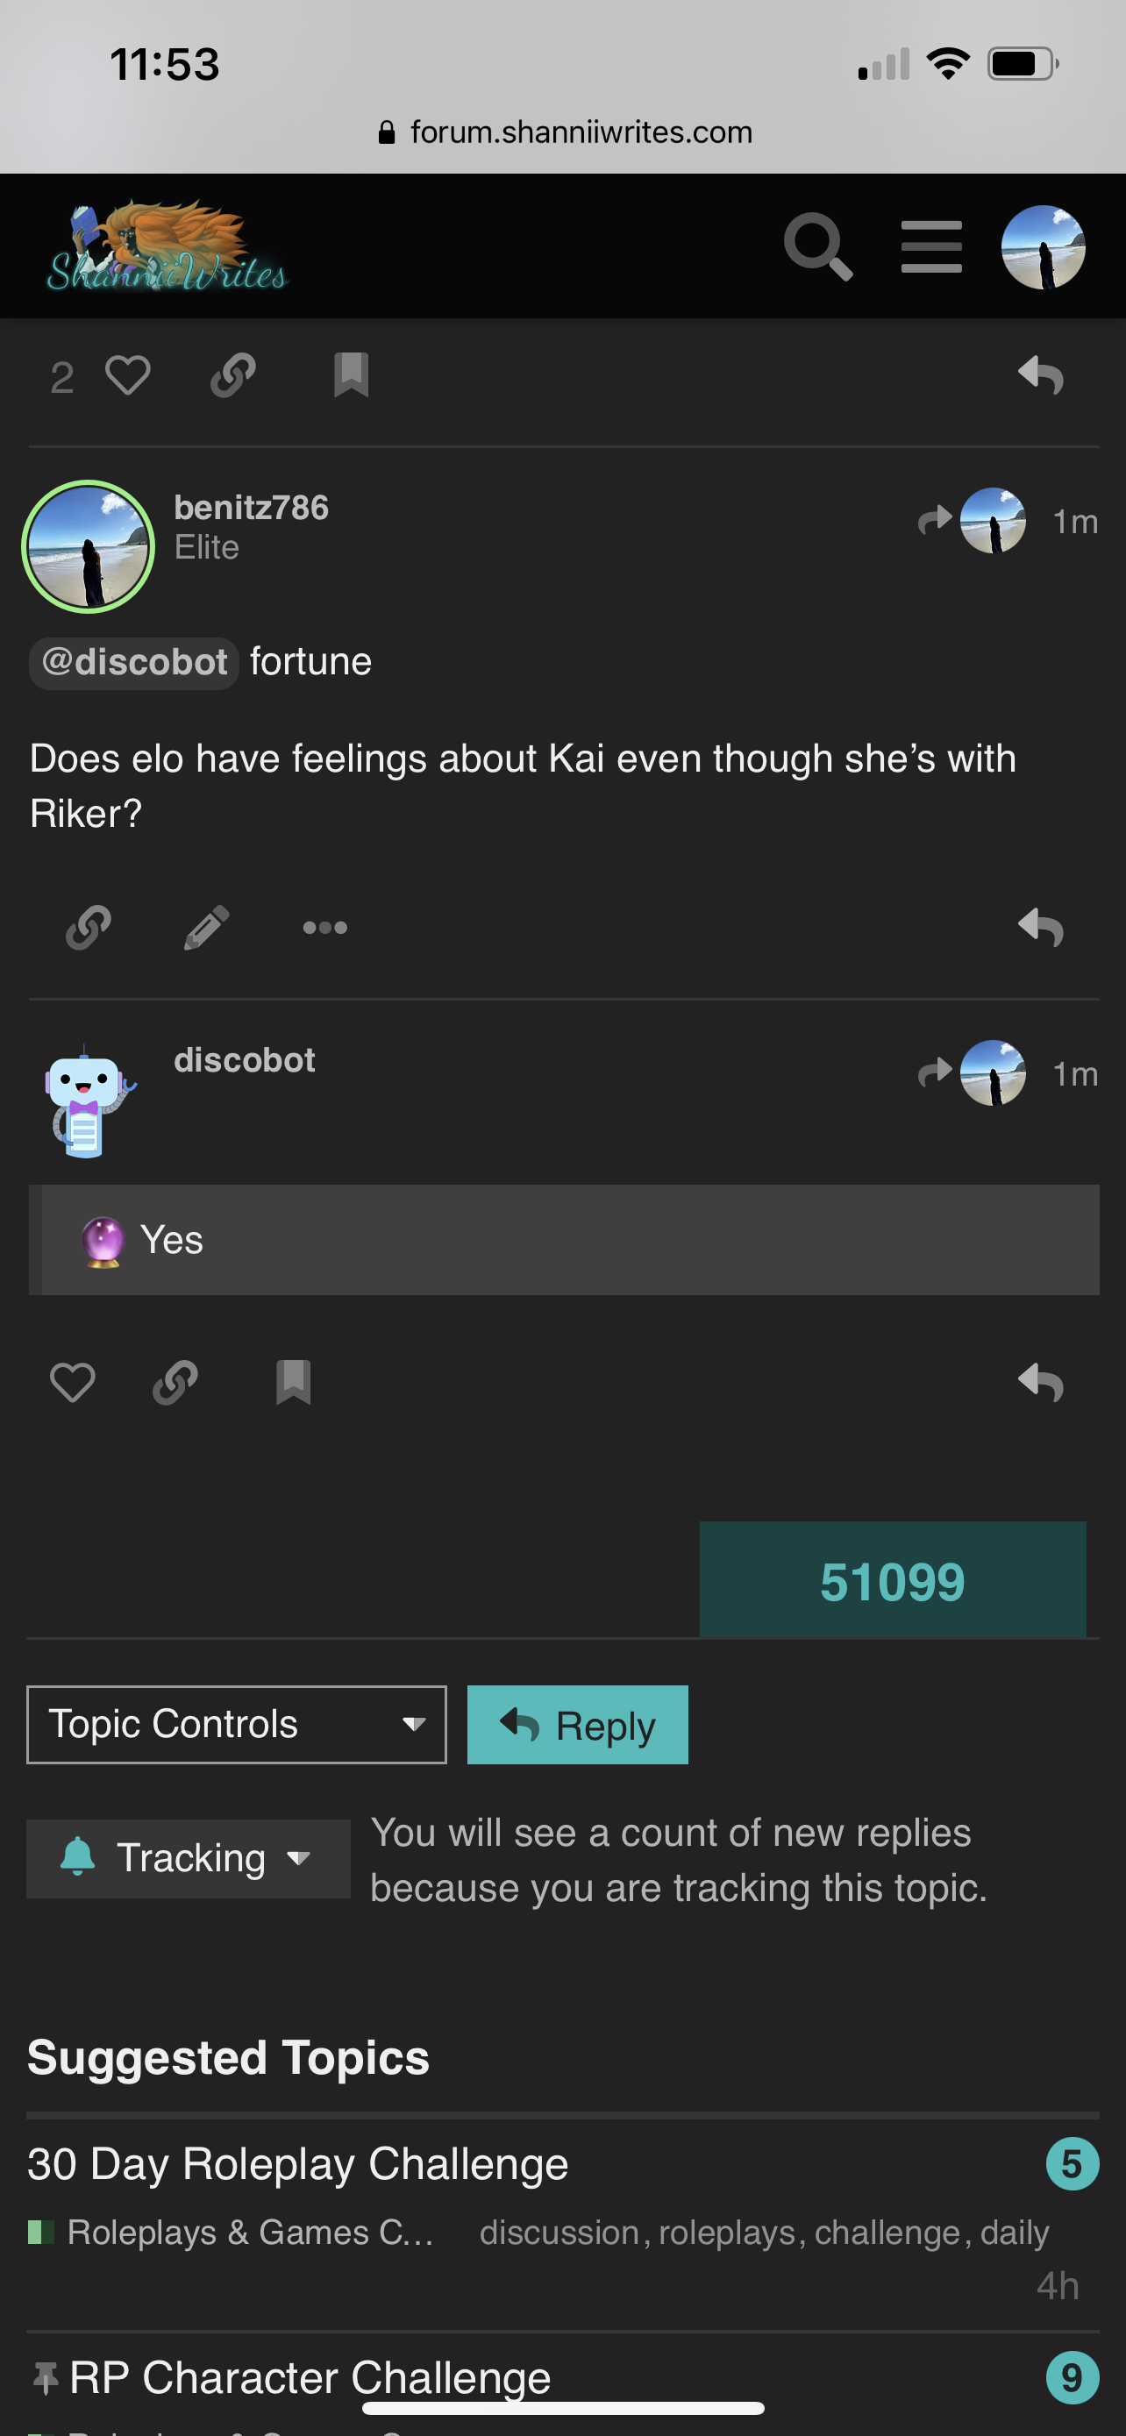
Task: Toggle like heart on post with 2 likes
Action: coord(128,375)
